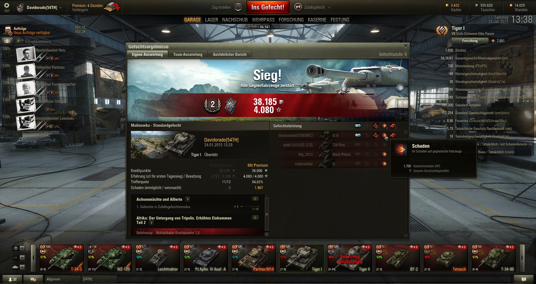This screenshot has height=284, width=536.
Task: Click the platoon shield icon next to Zug erstellen
Action: pos(238,7)
